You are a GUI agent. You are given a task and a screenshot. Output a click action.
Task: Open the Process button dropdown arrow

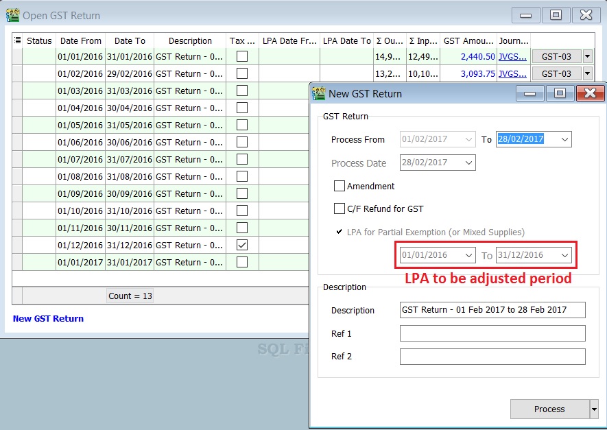(593, 409)
